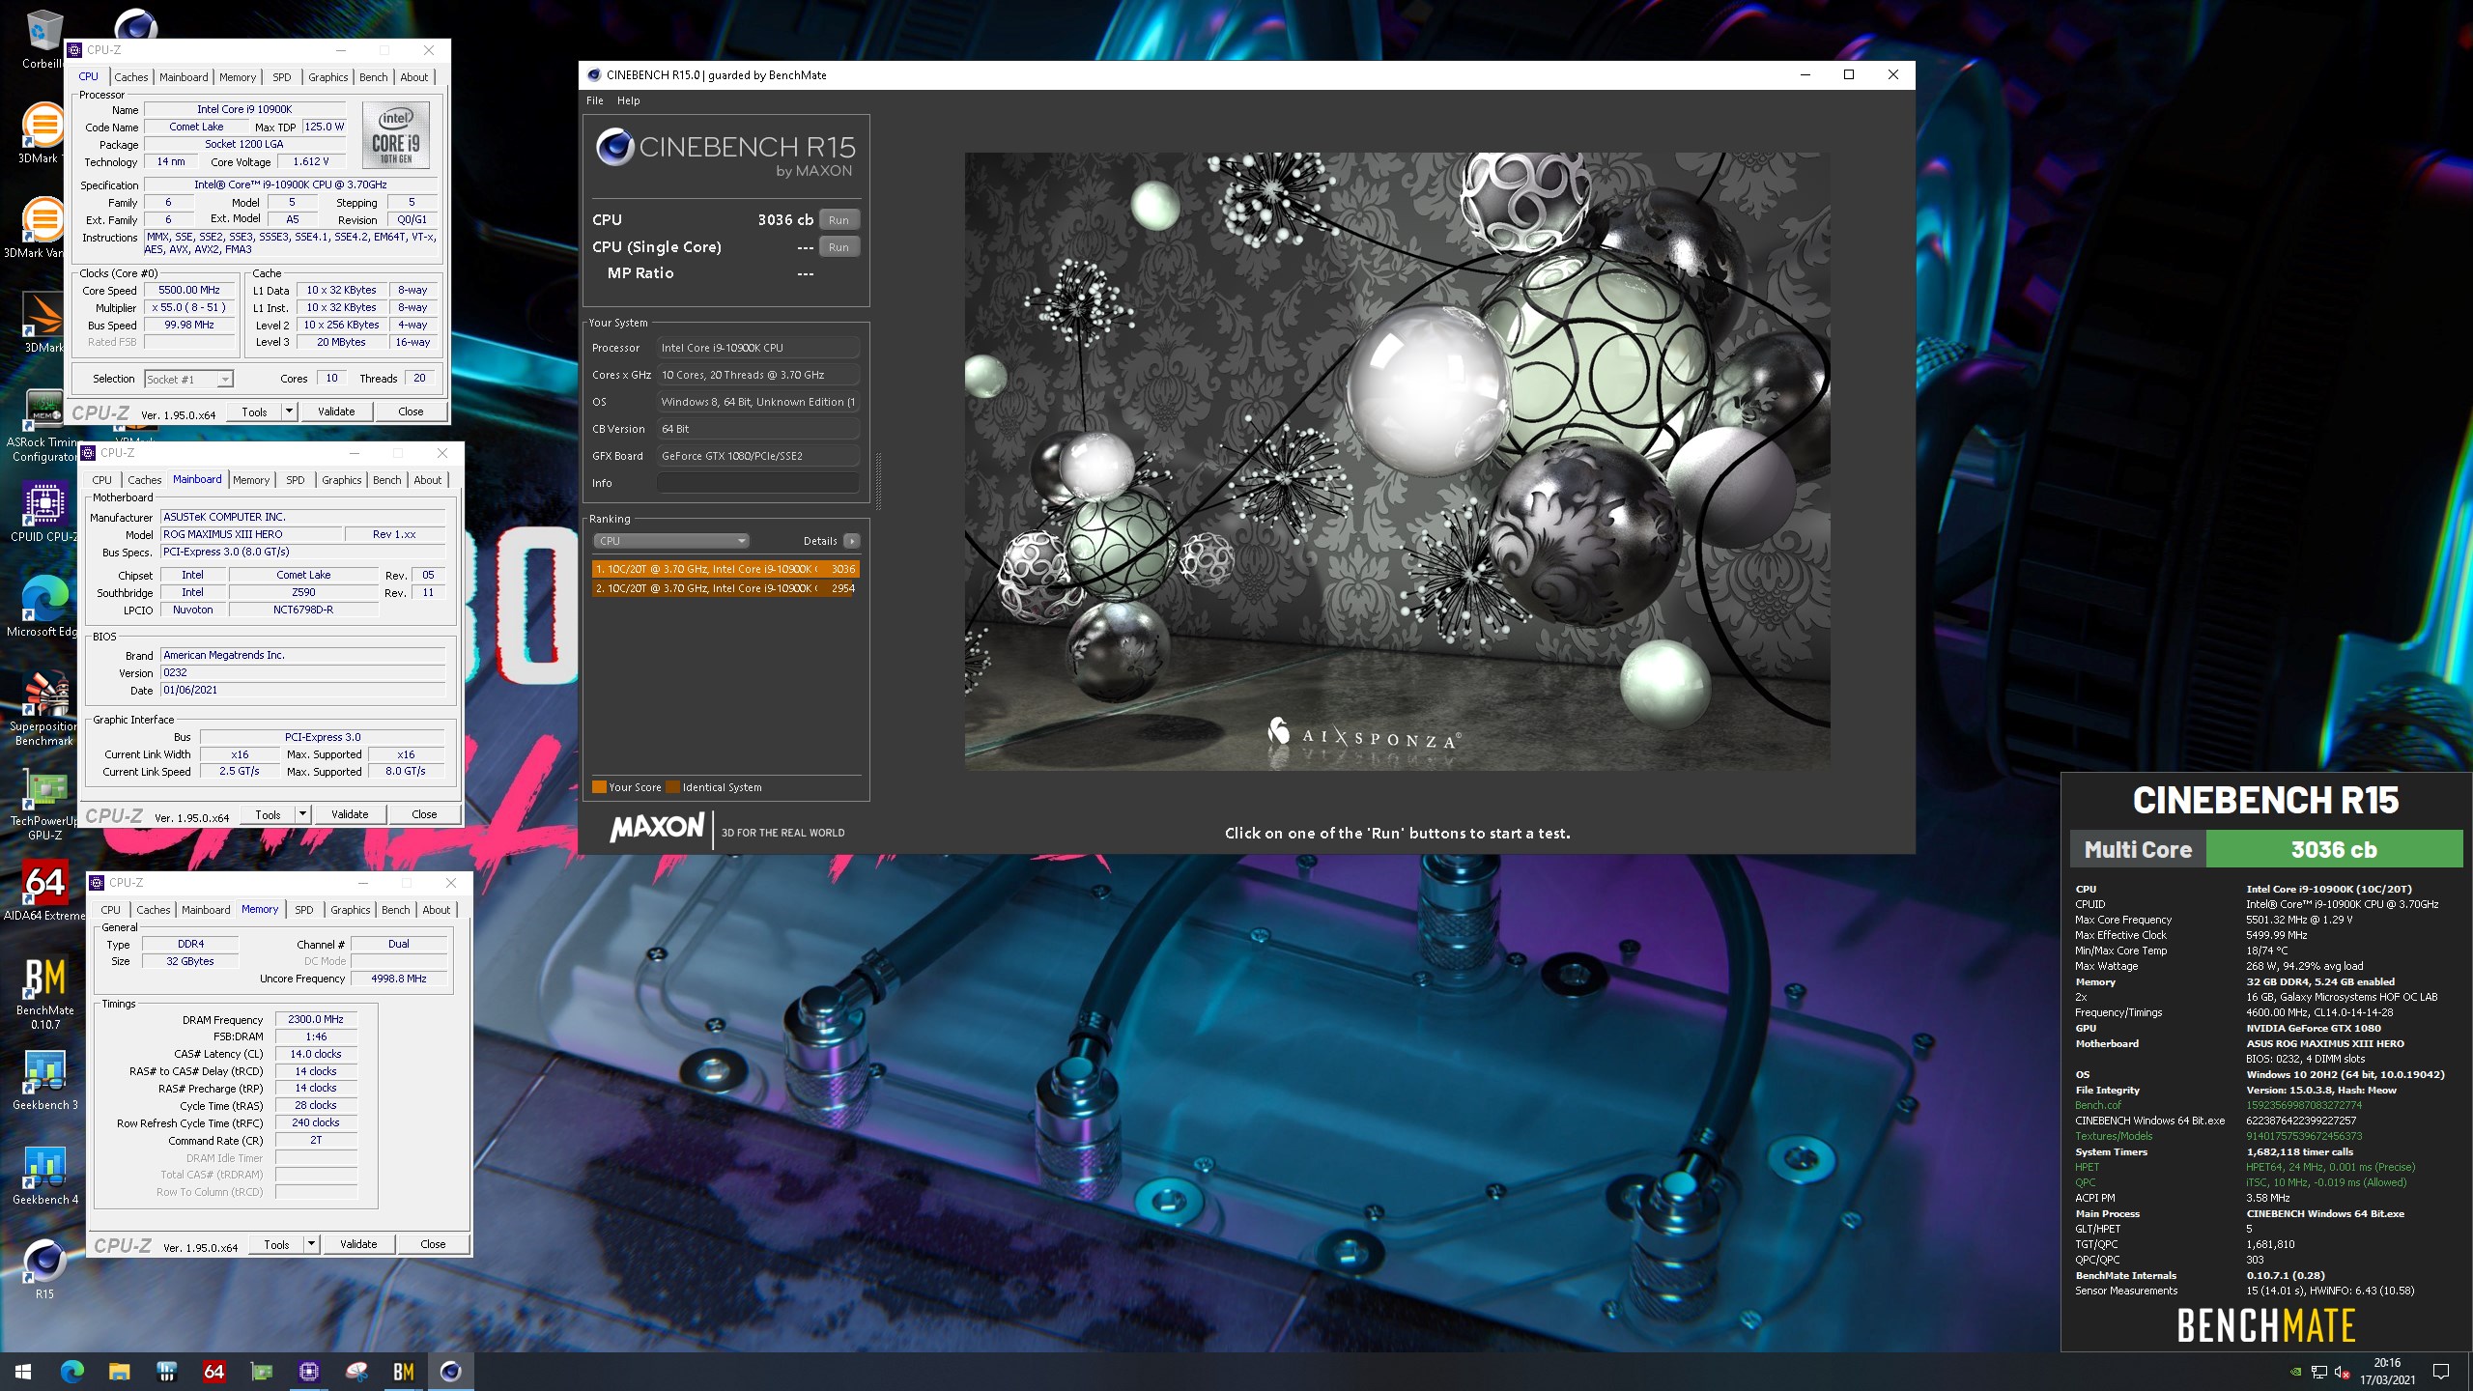Click the green 3036 cb score in BenchMate
Screen dimensions: 2473x1391
coord(2334,850)
